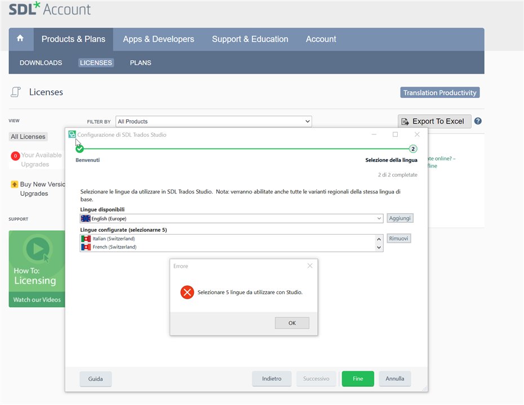Click the French (Switzerland) flag icon
Image resolution: width=524 pixels, height=405 pixels.
pyautogui.click(x=86, y=247)
